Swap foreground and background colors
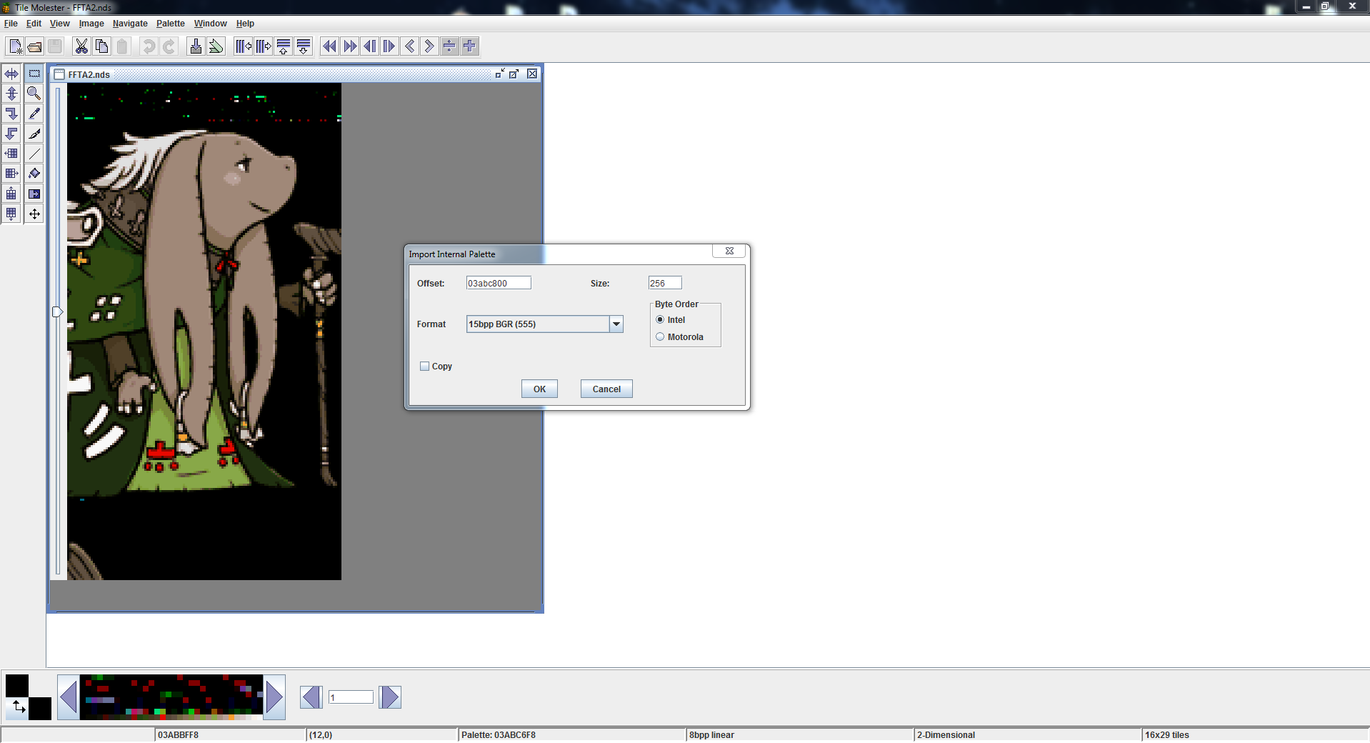The height and width of the screenshot is (743, 1370). point(18,707)
